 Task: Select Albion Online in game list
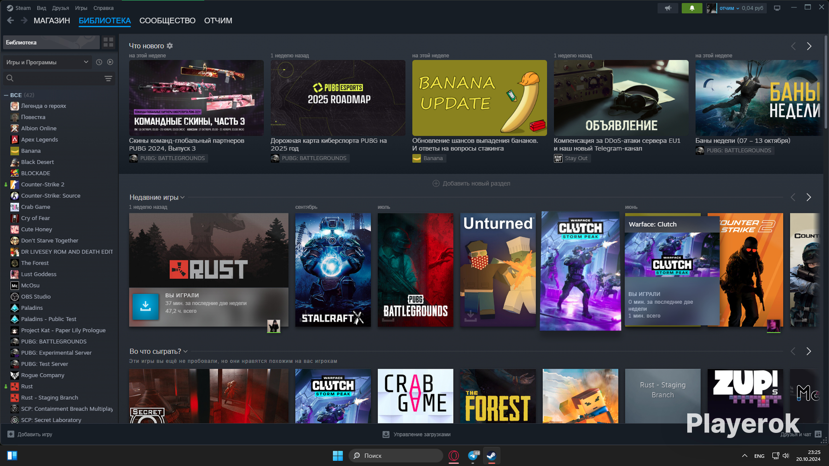39,128
